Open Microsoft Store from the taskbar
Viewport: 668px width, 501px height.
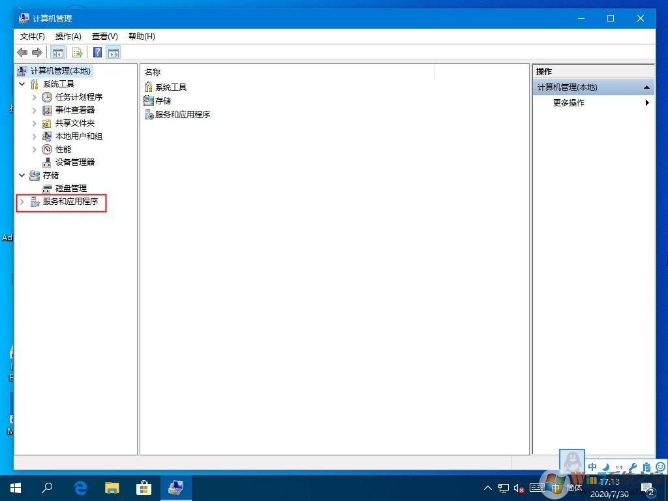143,487
